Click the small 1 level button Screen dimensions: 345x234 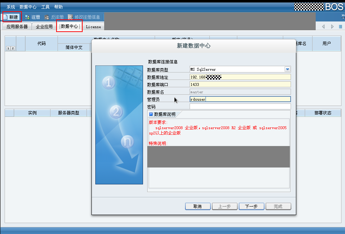click(8, 48)
